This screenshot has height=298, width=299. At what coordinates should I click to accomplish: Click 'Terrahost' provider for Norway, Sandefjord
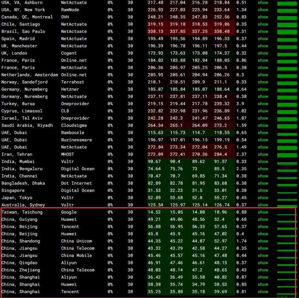73,82
